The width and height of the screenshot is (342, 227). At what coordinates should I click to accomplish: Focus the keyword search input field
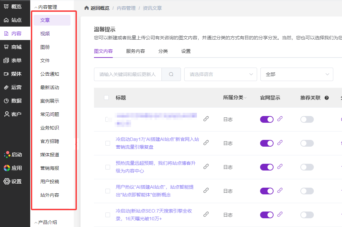coord(128,74)
